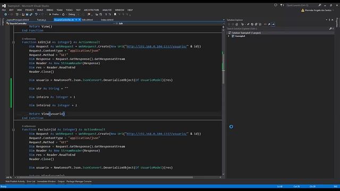Image resolution: width=340 pixels, height=191 pixels.
Task: Click the Save All toolbar icon
Action: point(31,14)
